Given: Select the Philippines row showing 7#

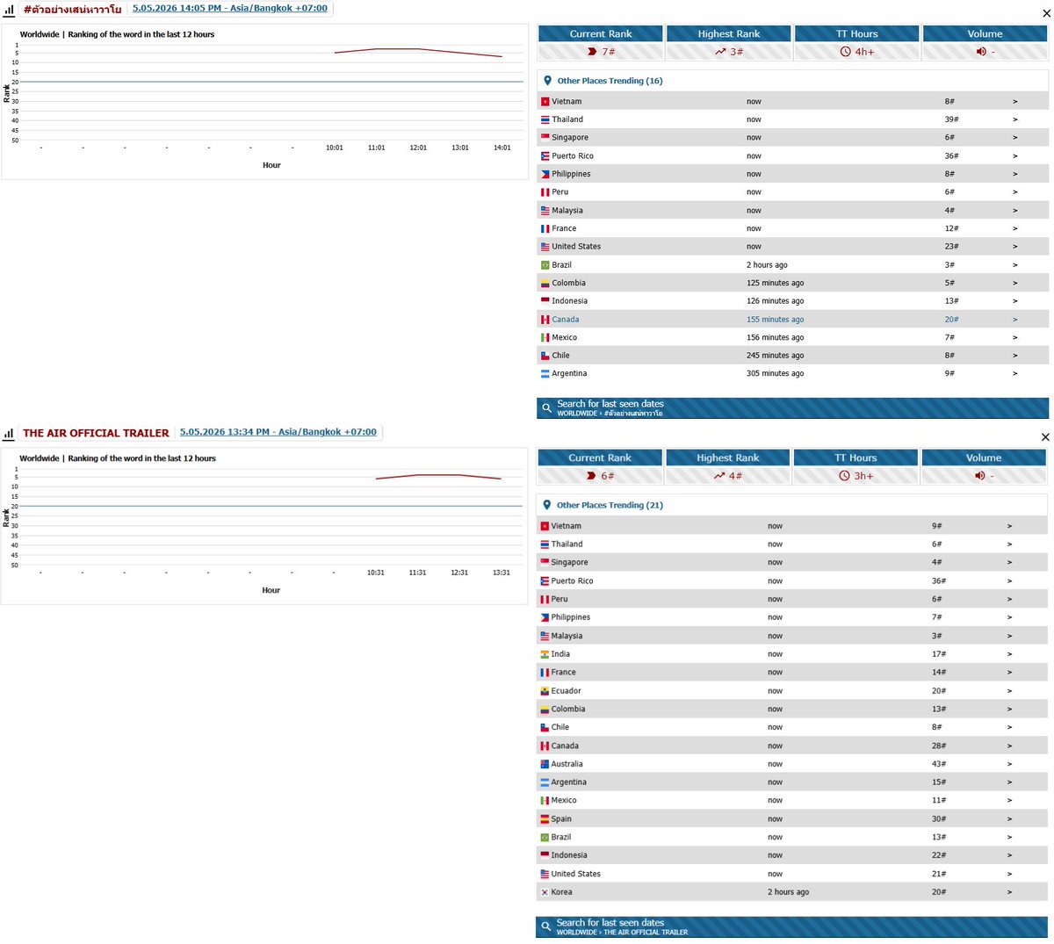Looking at the screenshot, I should [791, 617].
